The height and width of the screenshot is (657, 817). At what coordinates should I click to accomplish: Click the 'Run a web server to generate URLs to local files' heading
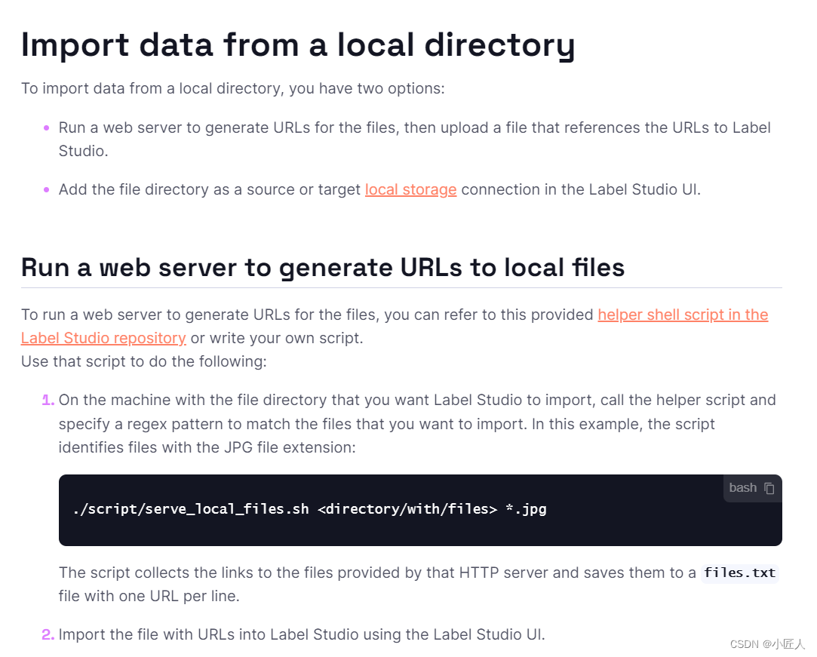coord(323,268)
